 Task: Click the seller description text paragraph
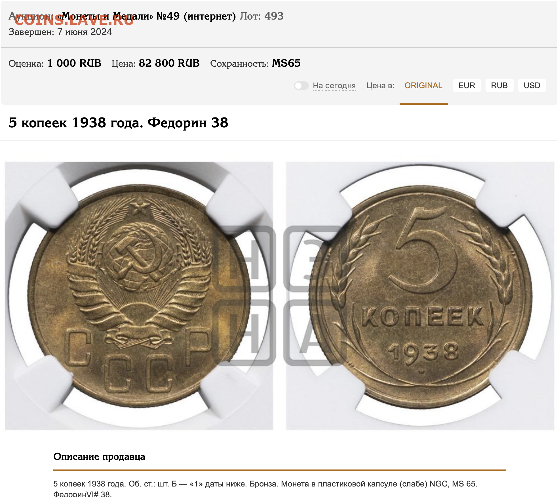click(x=265, y=488)
